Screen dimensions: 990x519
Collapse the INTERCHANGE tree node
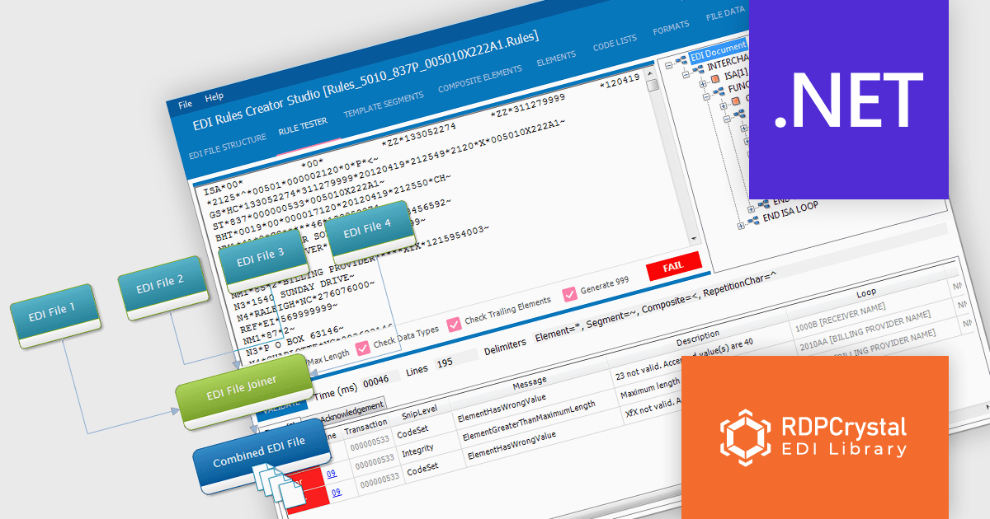[687, 73]
